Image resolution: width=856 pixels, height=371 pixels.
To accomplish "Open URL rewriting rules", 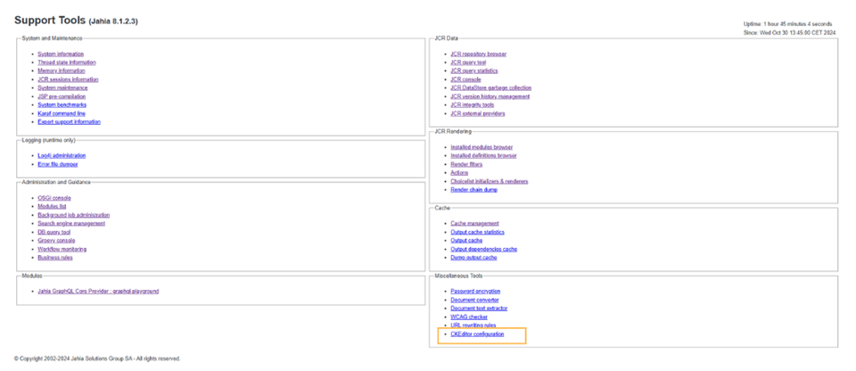I will pos(473,326).
